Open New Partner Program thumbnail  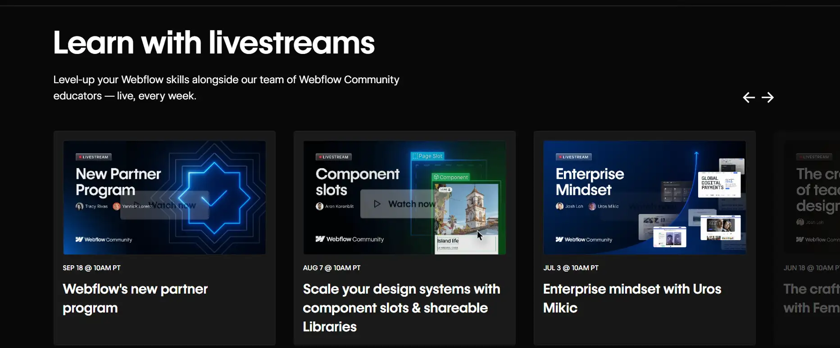[164, 197]
